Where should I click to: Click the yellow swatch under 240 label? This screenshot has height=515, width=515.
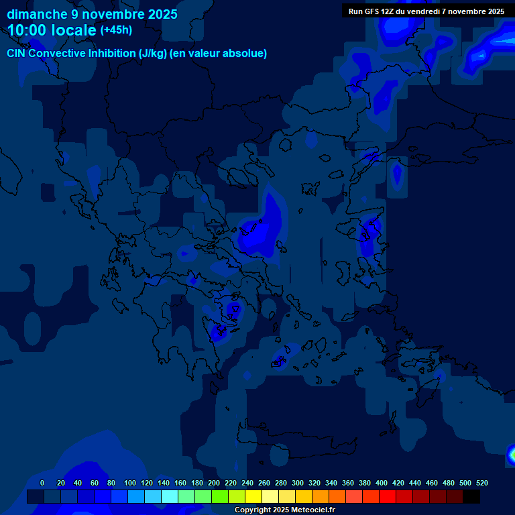point(237,497)
